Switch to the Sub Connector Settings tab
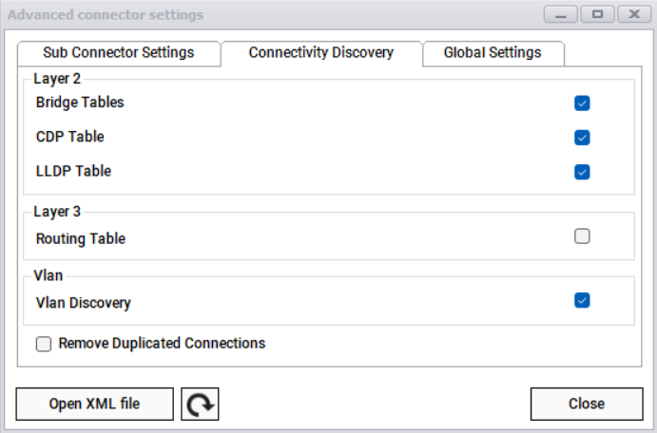Viewport: 657px width, 433px height. (119, 53)
